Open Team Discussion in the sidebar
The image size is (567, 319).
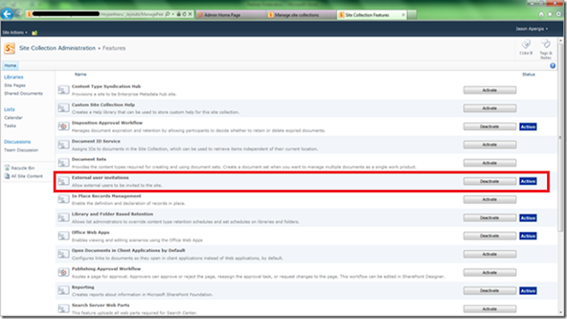pyautogui.click(x=21, y=150)
